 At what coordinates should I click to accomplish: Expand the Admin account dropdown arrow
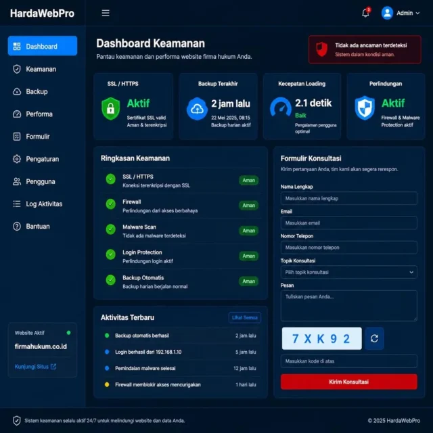tap(417, 13)
